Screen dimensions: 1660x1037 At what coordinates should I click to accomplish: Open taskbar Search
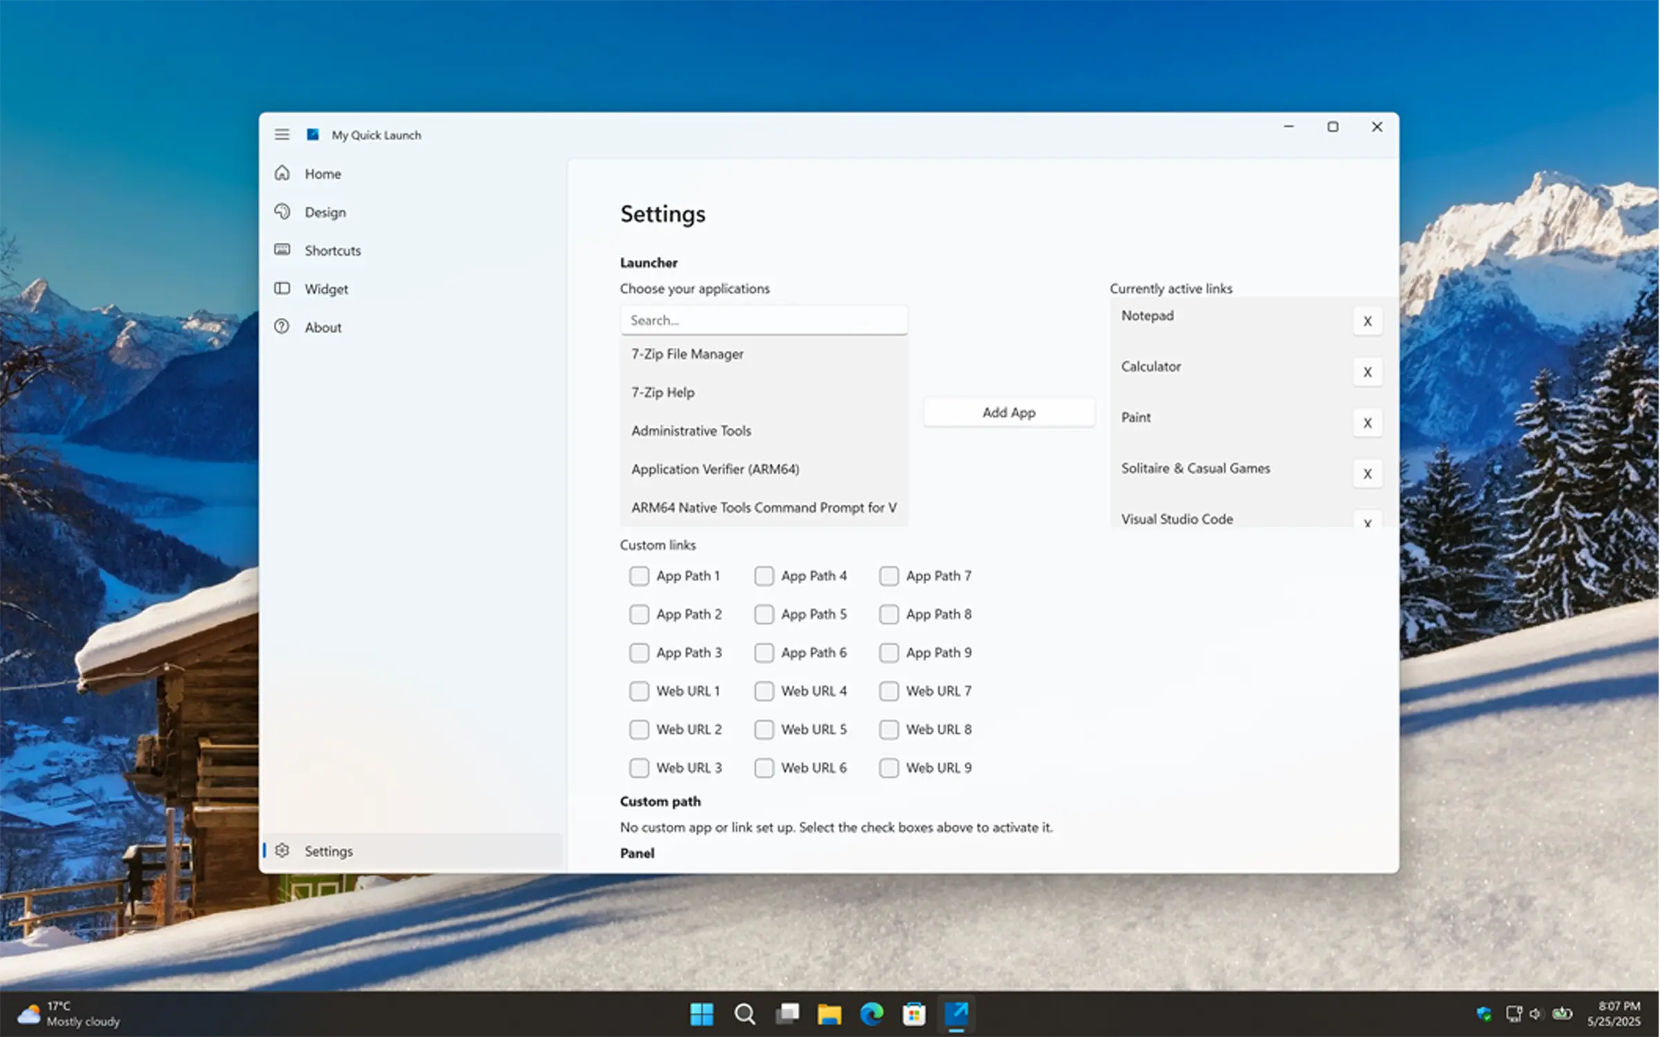point(745,1014)
